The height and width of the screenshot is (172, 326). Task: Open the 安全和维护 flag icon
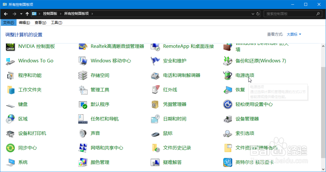point(155,61)
